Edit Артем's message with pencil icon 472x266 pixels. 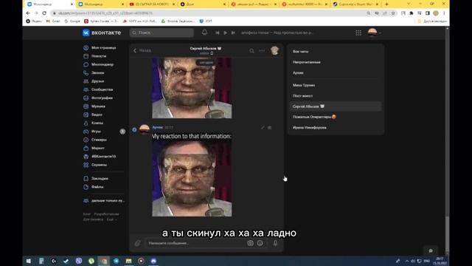(x=263, y=128)
